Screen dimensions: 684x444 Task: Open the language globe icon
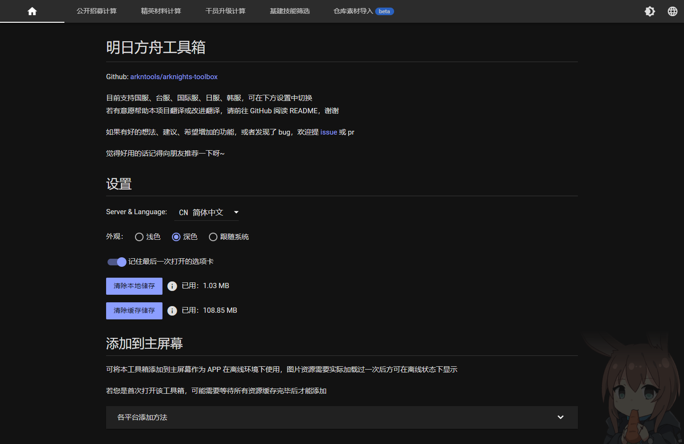(x=672, y=11)
